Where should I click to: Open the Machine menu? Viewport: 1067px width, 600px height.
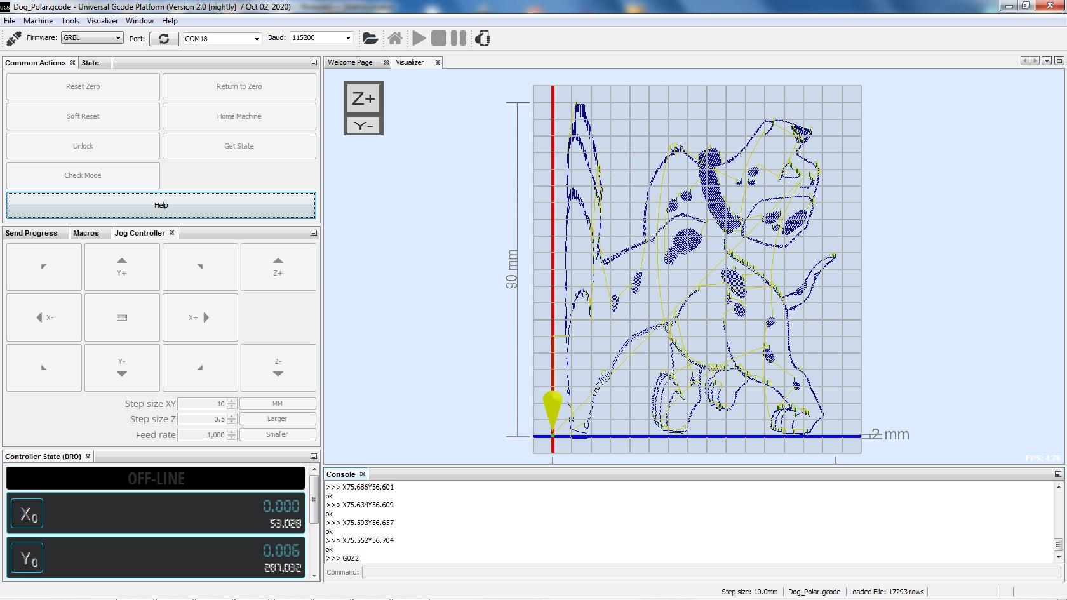(38, 21)
